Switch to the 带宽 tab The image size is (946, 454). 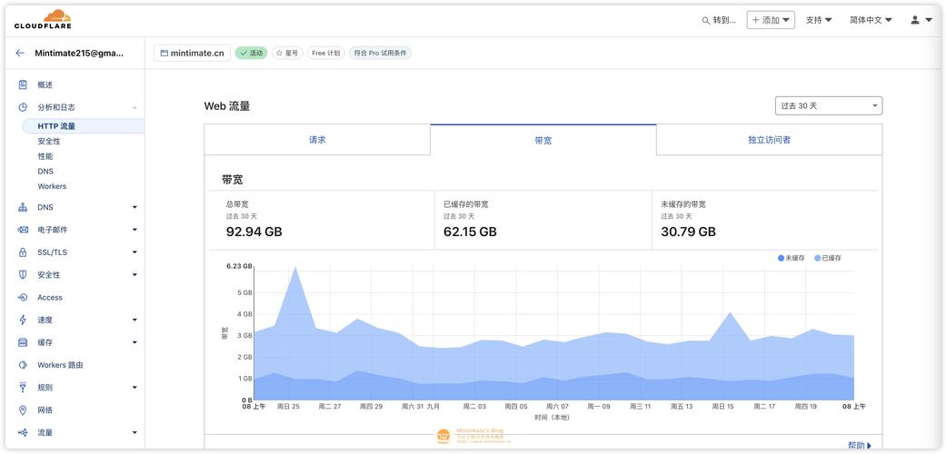(543, 140)
